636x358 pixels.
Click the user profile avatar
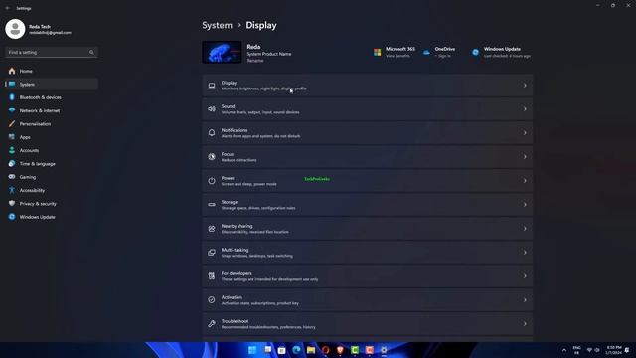(15, 29)
